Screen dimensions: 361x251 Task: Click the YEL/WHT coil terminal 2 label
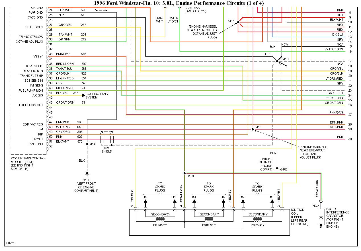(x=278, y=196)
